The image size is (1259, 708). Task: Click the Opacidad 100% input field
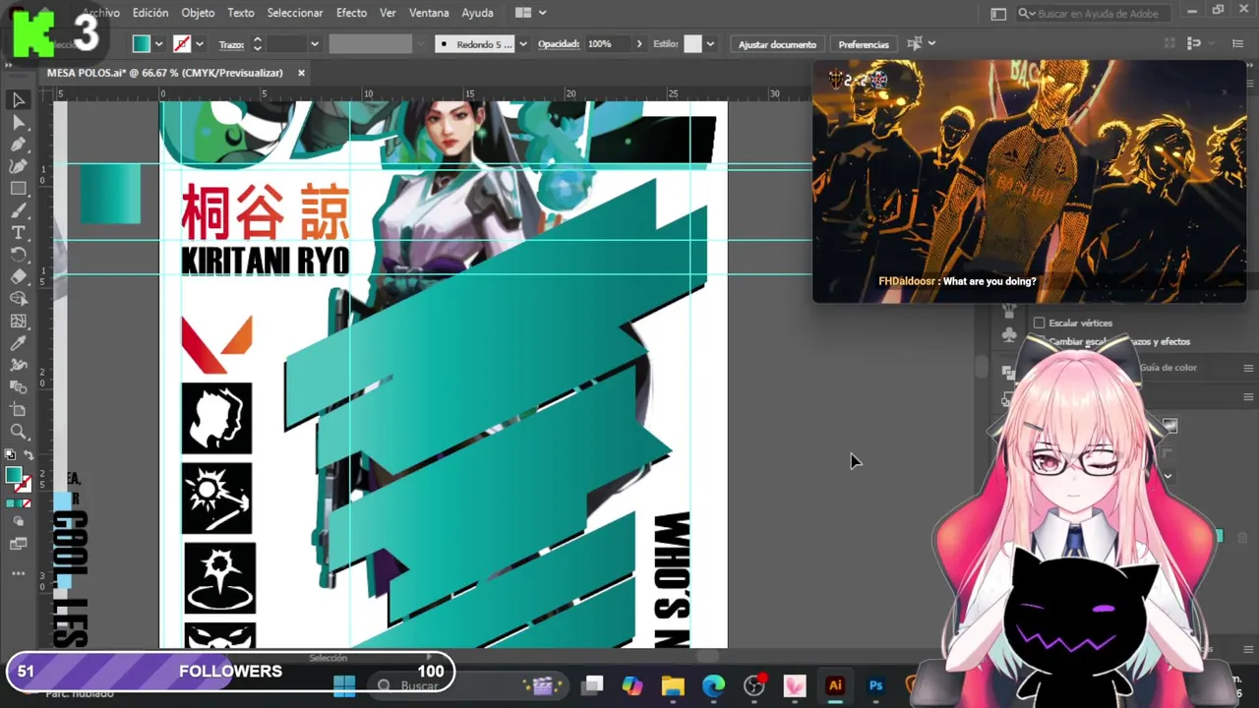tap(608, 44)
